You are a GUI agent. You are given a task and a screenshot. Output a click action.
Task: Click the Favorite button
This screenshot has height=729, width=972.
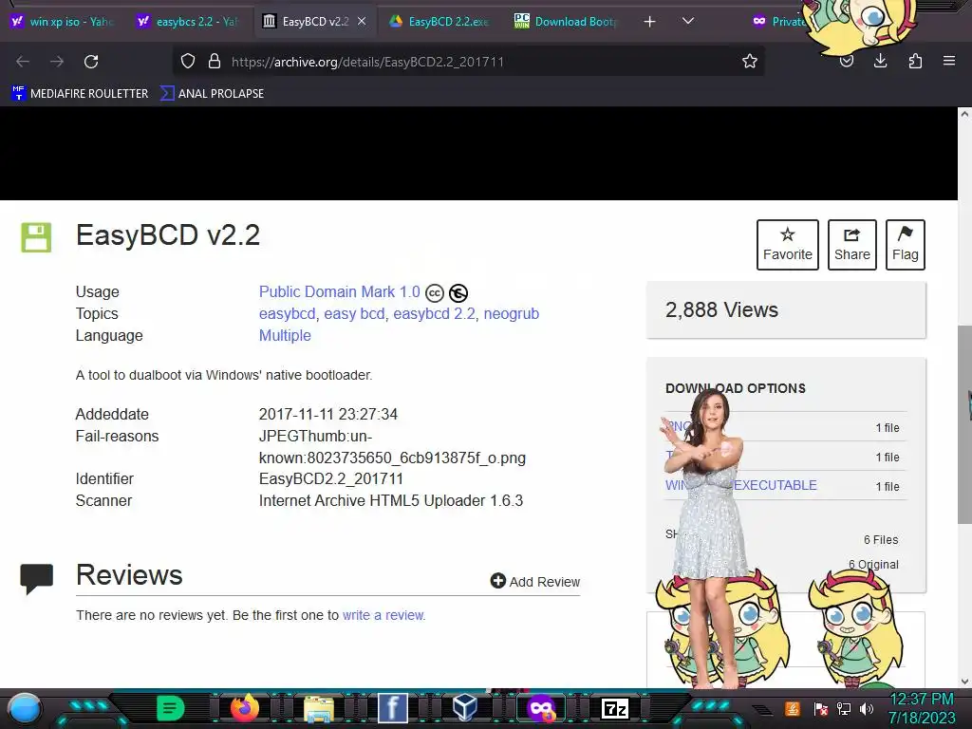pos(787,244)
